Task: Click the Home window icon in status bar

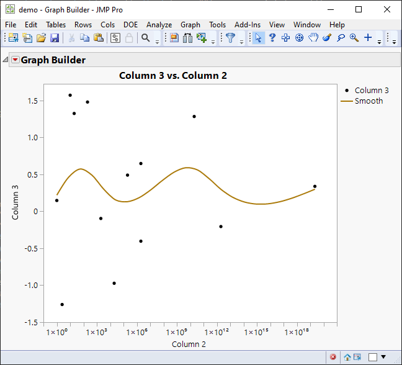Action: click(347, 357)
